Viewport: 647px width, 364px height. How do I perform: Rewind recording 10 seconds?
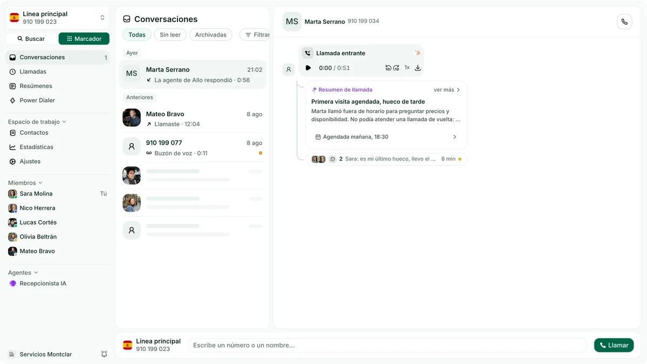[x=388, y=68]
